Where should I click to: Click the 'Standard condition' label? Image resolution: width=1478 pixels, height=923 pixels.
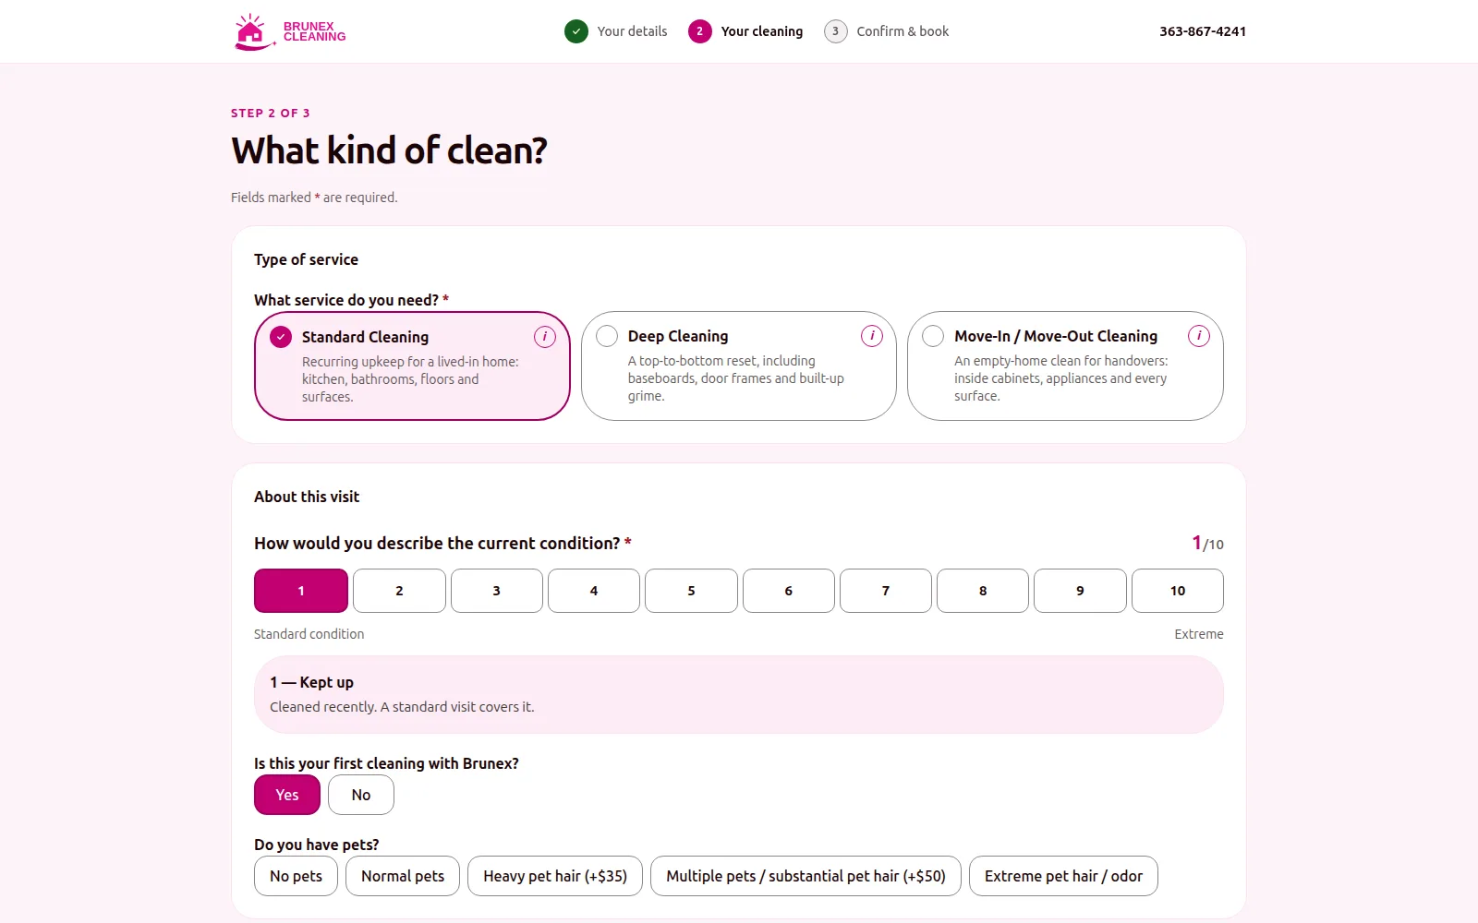(309, 634)
